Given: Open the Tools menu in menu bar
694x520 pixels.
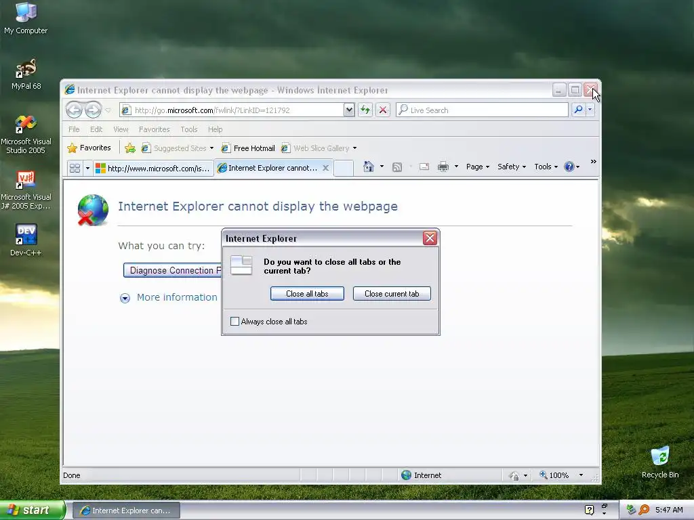Looking at the screenshot, I should coord(189,129).
